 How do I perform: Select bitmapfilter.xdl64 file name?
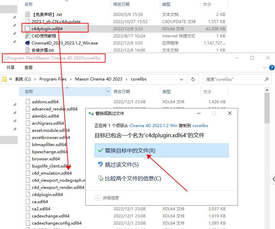49,145
